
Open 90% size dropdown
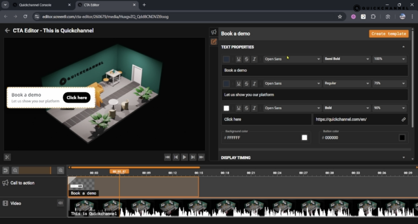(x=389, y=108)
